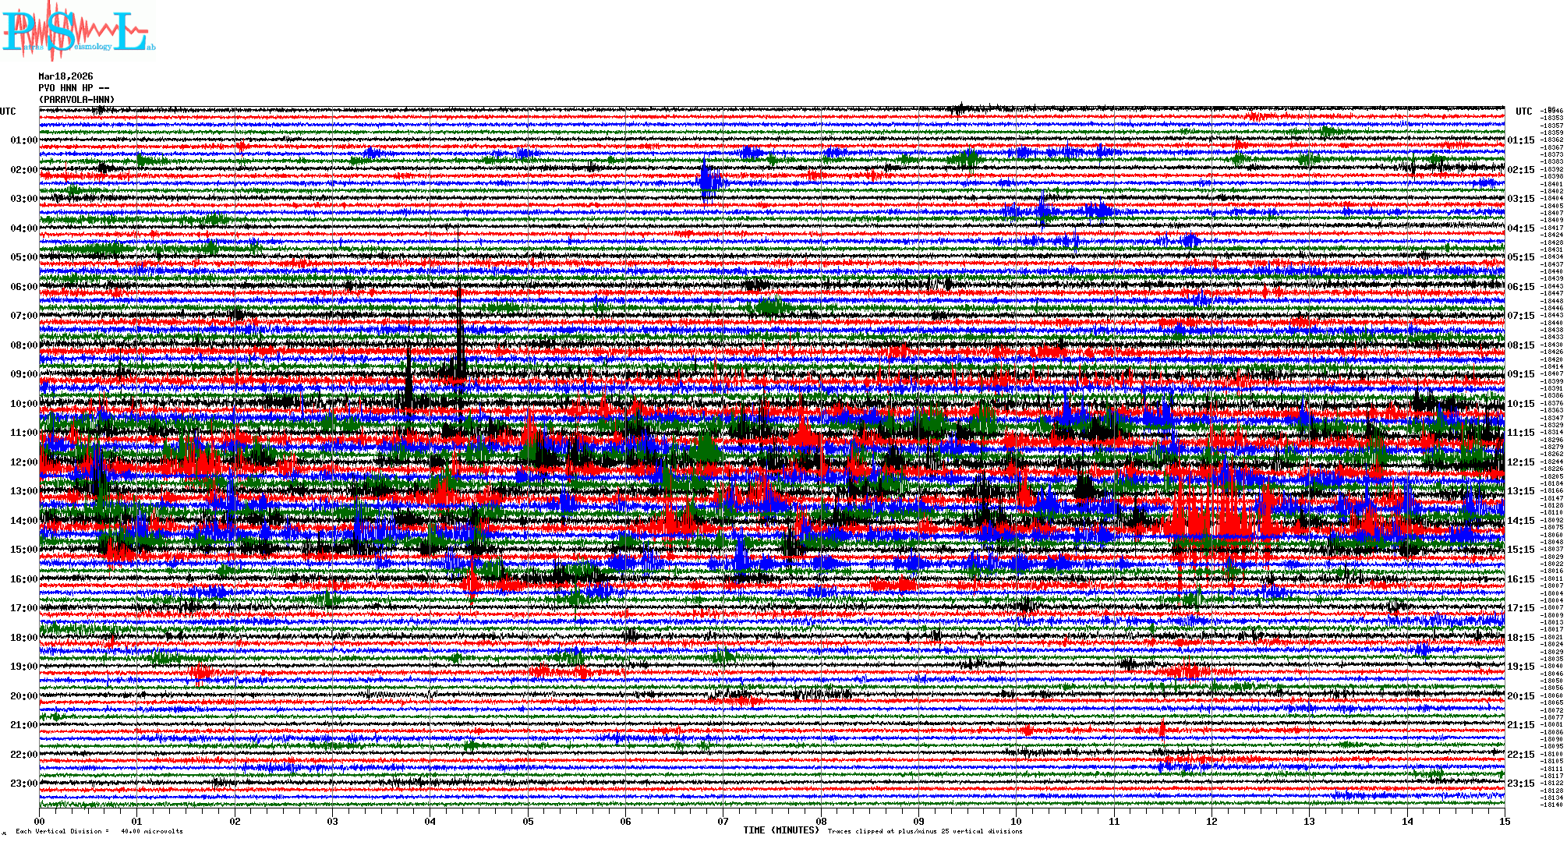Click minute marker 07 on bottom axis
The height and width of the screenshot is (842, 1567).
[x=723, y=821]
